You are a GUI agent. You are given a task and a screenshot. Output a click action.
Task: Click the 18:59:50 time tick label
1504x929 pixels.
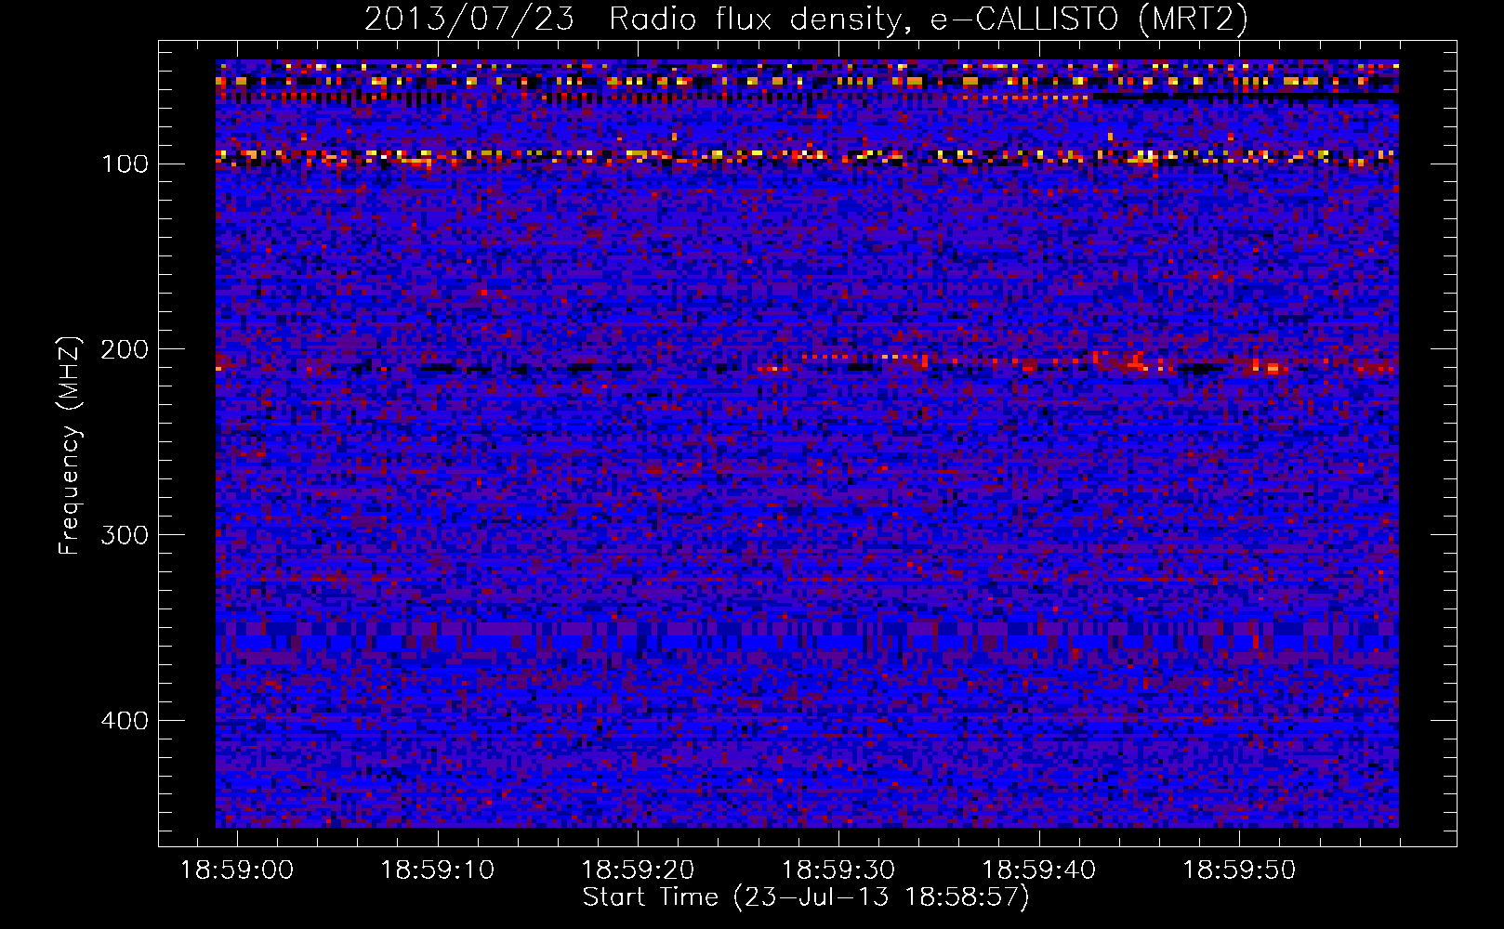pyautogui.click(x=1239, y=870)
